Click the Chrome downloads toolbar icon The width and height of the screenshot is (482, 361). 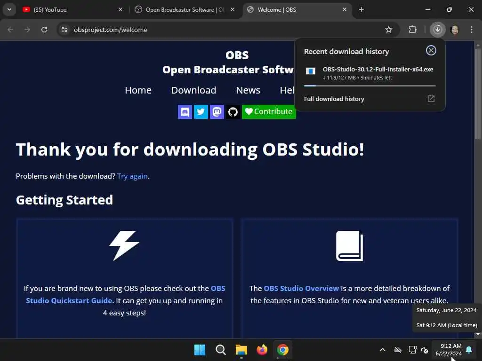click(x=437, y=30)
